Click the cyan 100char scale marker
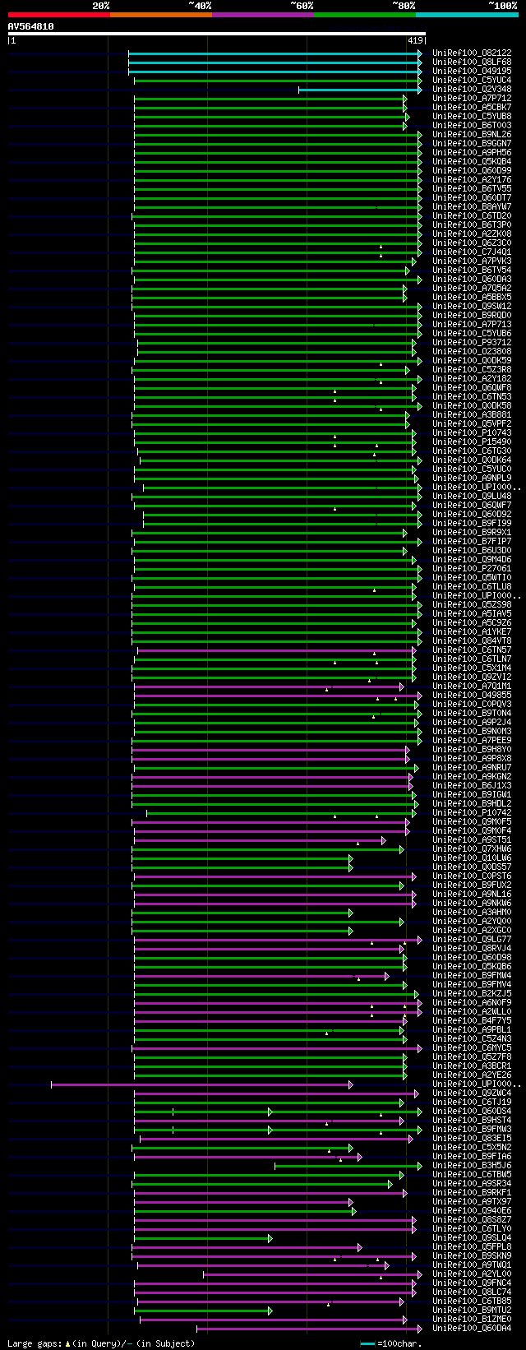Screen dimensions: 526x1350 tap(367, 1343)
